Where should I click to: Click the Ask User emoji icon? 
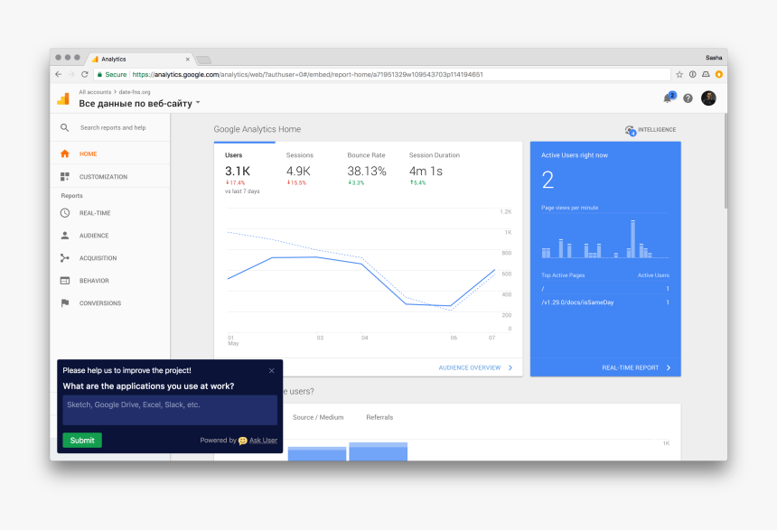[x=242, y=441]
